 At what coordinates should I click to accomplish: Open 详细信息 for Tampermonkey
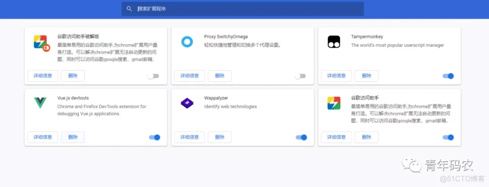tap(336, 76)
